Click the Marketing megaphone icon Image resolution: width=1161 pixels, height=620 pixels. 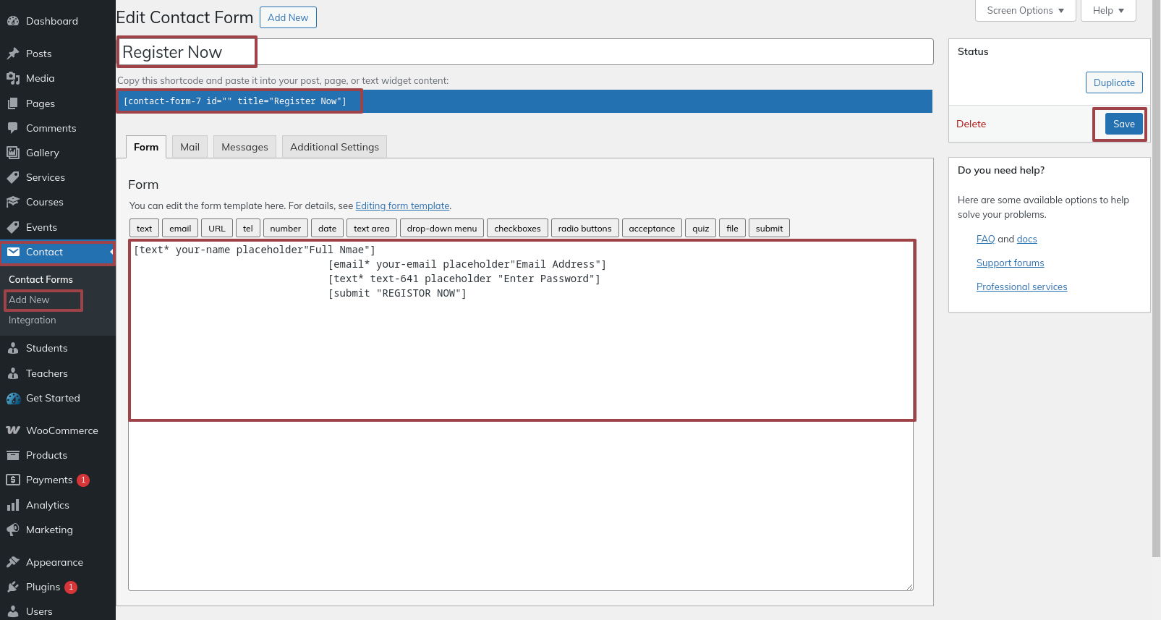(13, 530)
